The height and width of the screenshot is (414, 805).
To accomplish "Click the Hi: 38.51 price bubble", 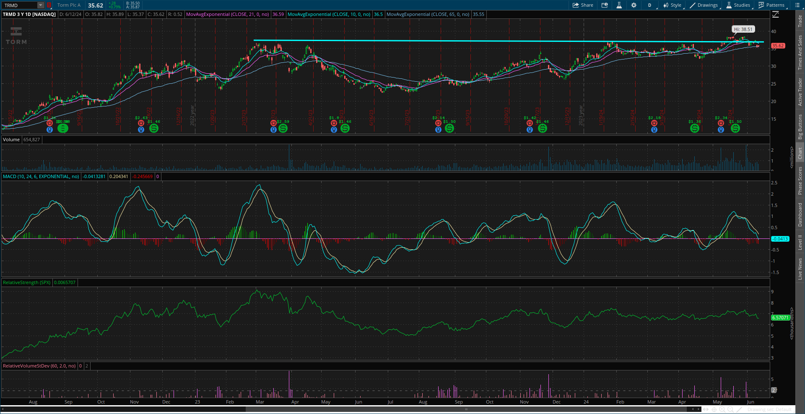I will (743, 29).
